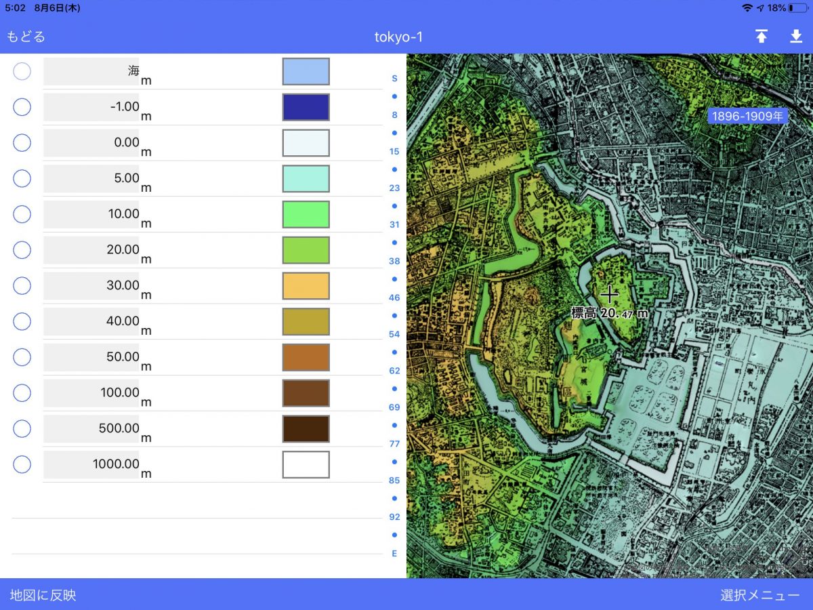
Task: Tap the 1896-1909年 map era label
Action: tap(747, 117)
